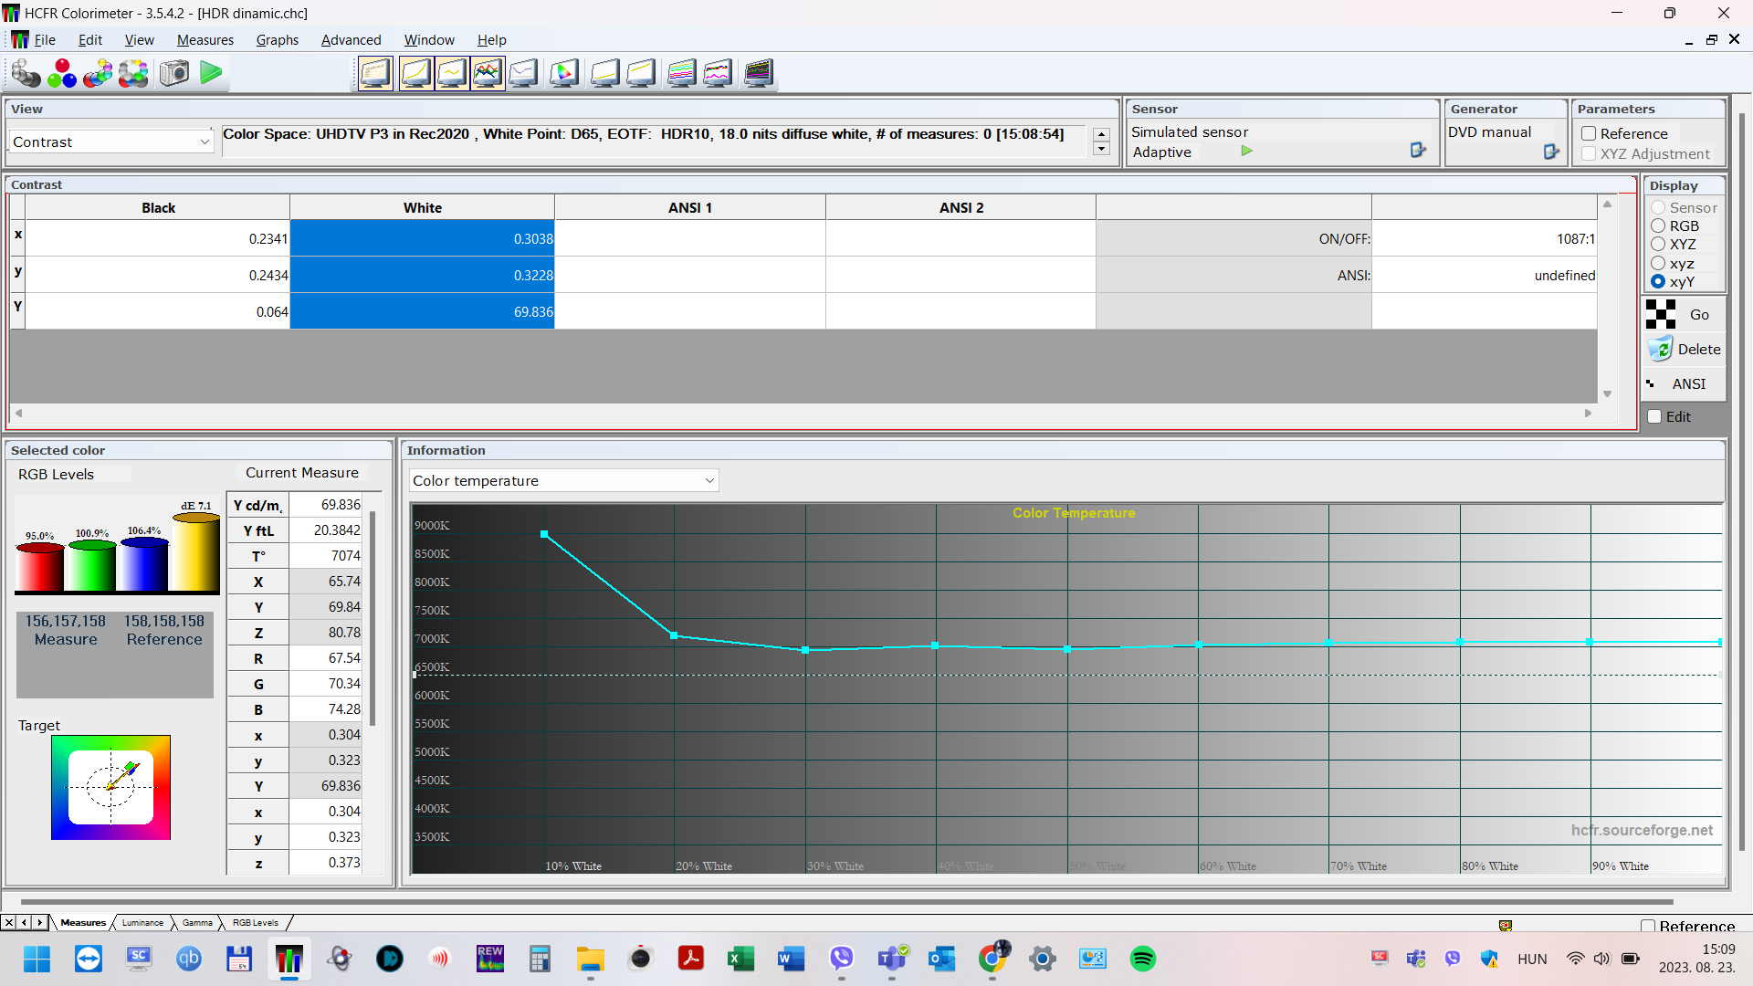Screen dimensions: 1753x986
Task: Expand the Color temperature dropdown
Action: [x=709, y=481]
